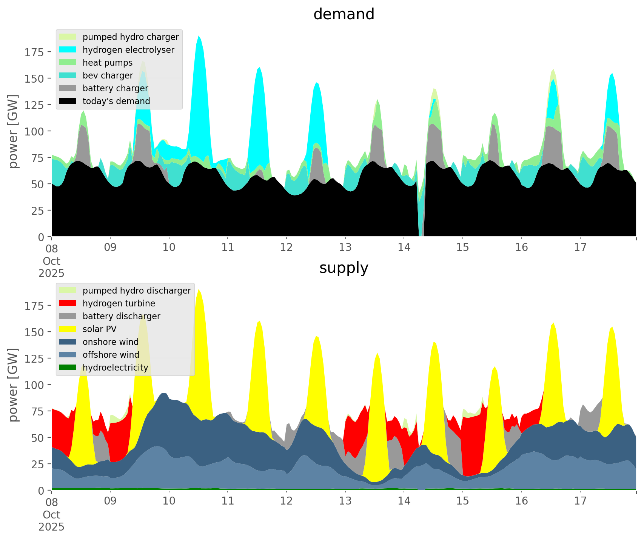Click the black today's demand legend swatch

68,101
